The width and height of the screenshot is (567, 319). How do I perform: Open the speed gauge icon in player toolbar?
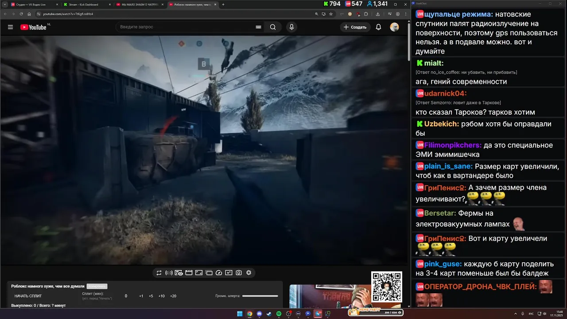point(218,273)
